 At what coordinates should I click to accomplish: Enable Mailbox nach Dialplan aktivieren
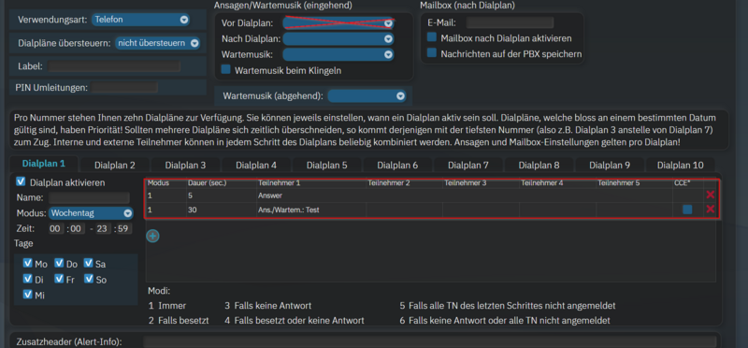pos(432,37)
